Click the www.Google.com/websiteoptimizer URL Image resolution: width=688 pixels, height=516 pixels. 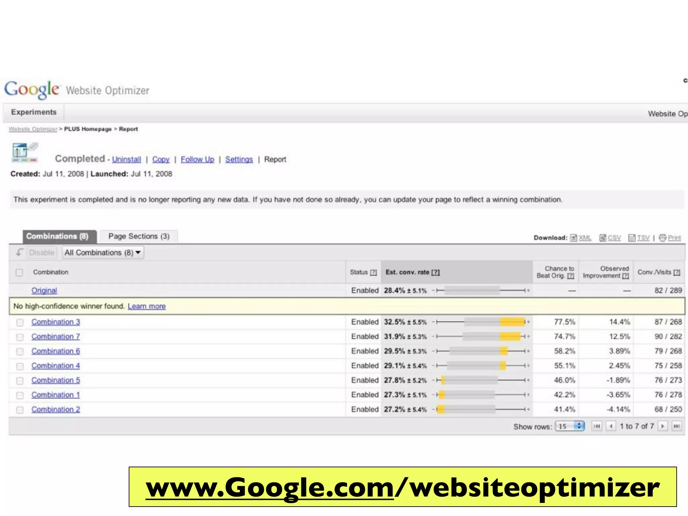tap(402, 487)
